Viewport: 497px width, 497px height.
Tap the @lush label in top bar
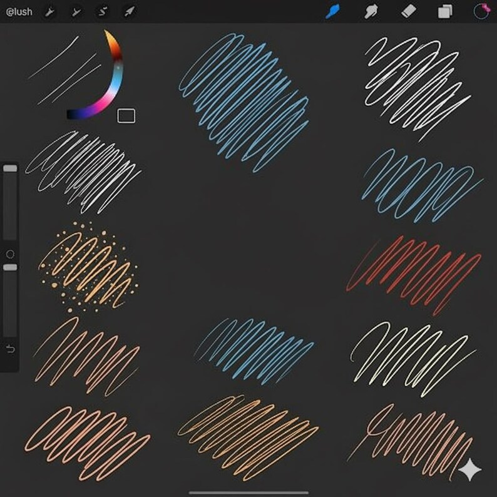coord(19,12)
